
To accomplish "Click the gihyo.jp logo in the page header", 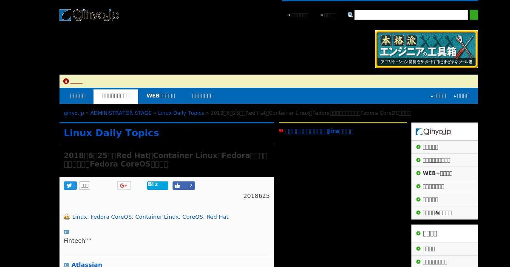I will pos(89,15).
